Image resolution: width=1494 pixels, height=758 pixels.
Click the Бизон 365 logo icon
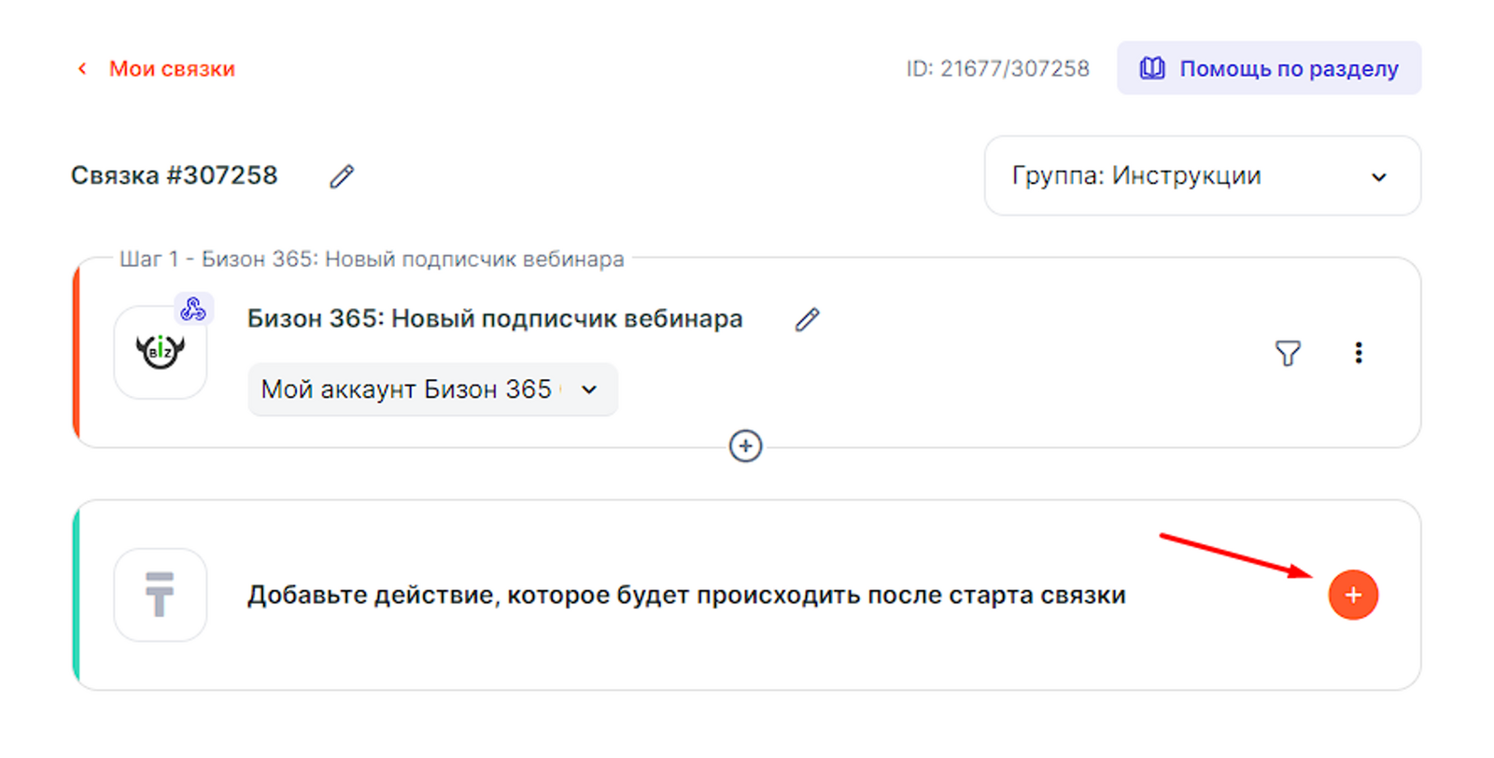coord(161,353)
